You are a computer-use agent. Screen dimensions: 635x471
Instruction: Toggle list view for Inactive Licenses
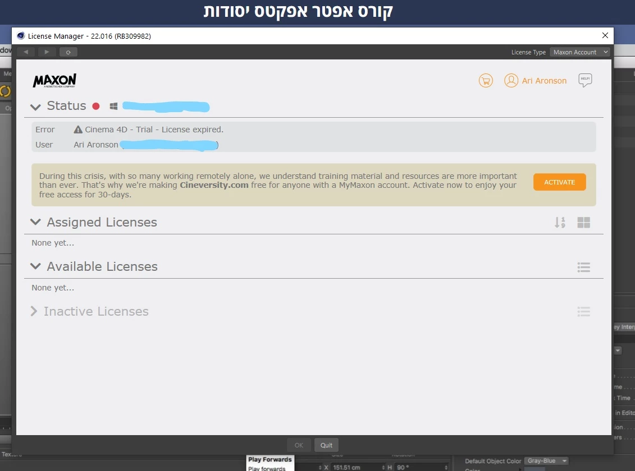[x=583, y=312]
